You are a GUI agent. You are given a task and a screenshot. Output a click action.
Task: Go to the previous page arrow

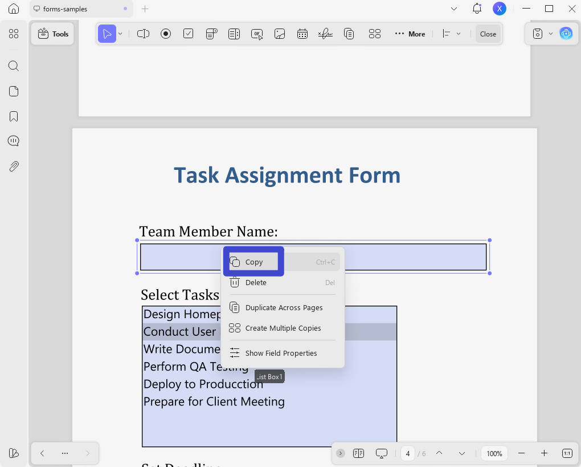click(x=439, y=453)
